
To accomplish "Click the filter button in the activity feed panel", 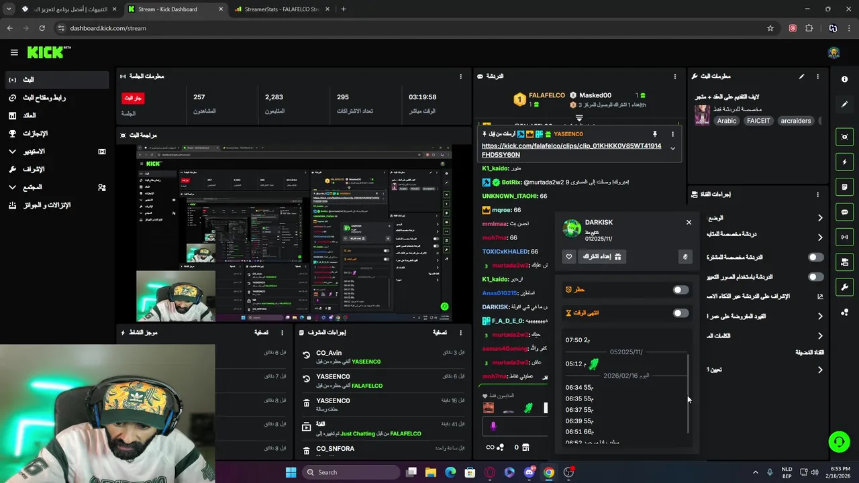I will click(261, 333).
